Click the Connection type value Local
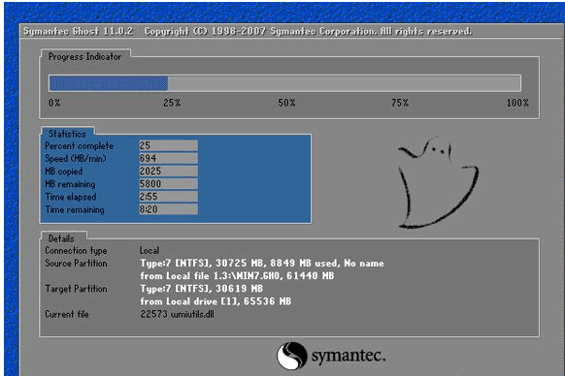Image resolution: width=565 pixels, height=376 pixels. pyautogui.click(x=150, y=250)
